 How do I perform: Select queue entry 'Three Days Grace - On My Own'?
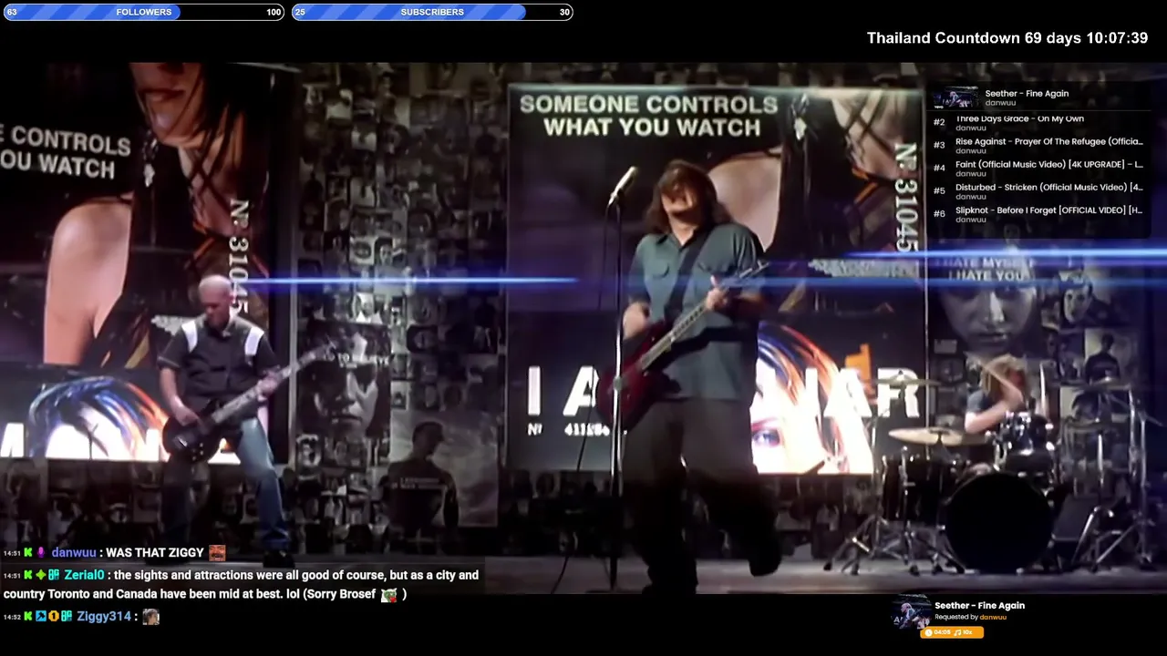tap(1019, 118)
